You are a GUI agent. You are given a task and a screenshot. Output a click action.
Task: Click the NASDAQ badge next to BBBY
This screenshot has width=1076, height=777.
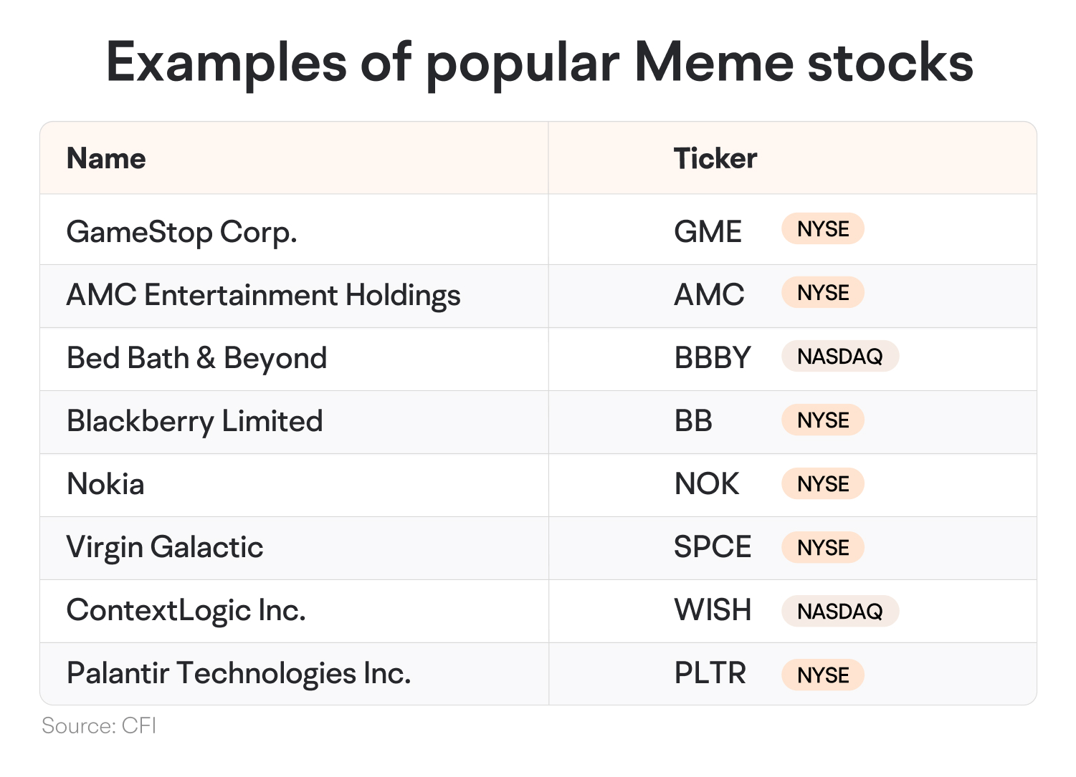point(839,357)
